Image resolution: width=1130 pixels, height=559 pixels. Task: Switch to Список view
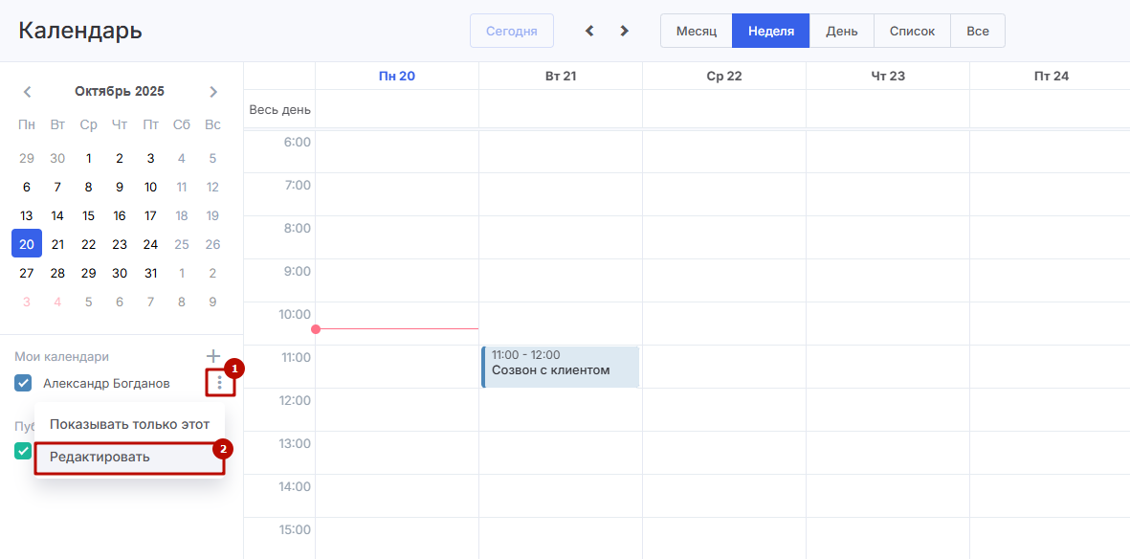(912, 31)
